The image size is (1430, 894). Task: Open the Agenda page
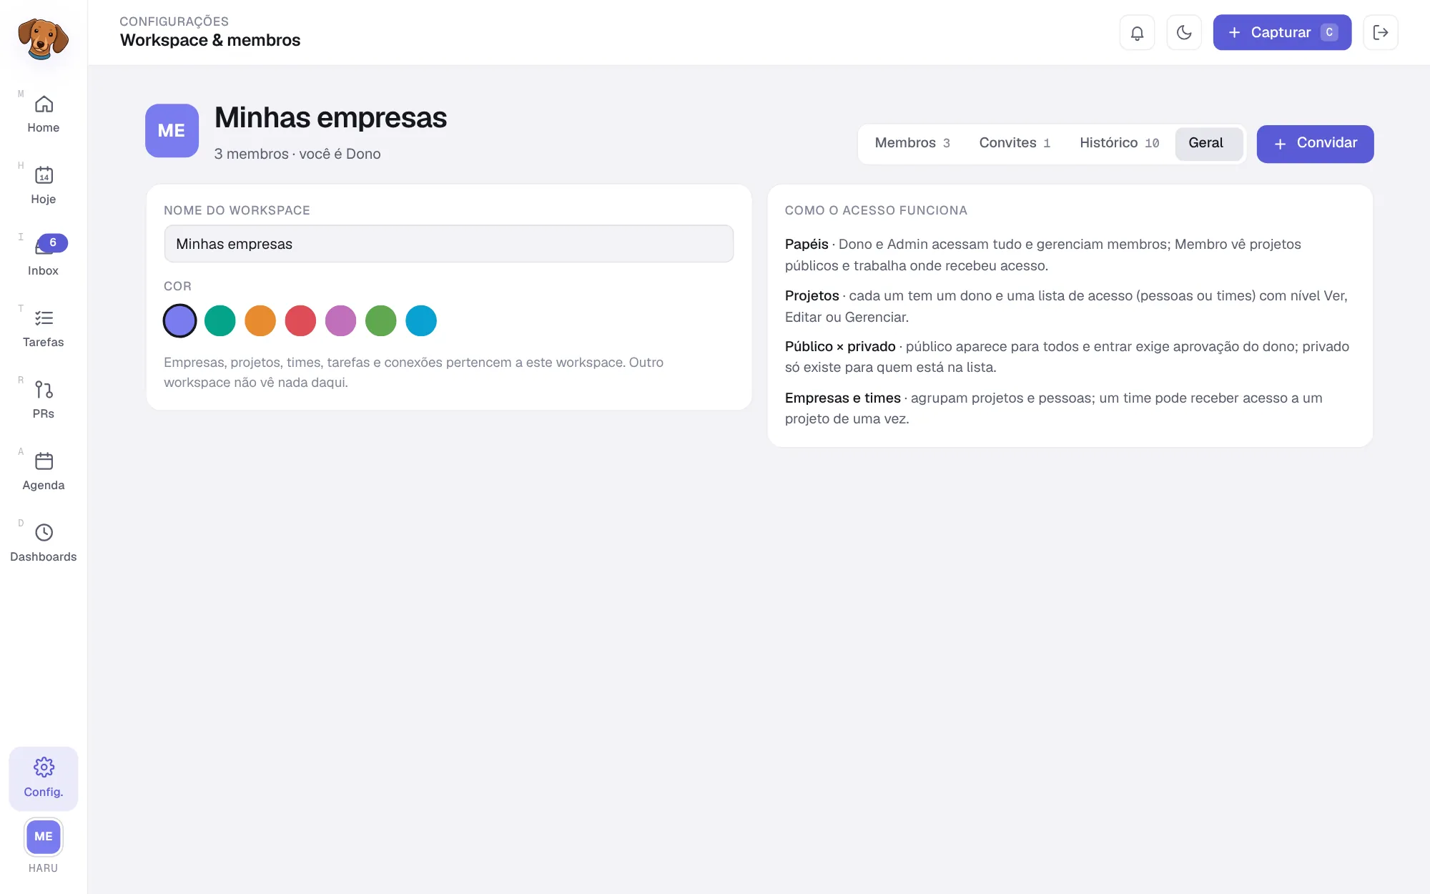coord(44,472)
